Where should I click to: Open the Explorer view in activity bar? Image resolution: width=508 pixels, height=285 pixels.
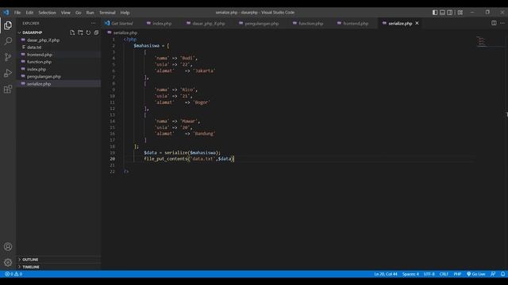8,25
